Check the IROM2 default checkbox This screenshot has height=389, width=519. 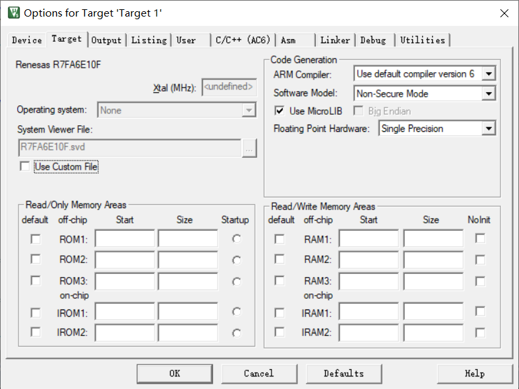tap(36, 332)
